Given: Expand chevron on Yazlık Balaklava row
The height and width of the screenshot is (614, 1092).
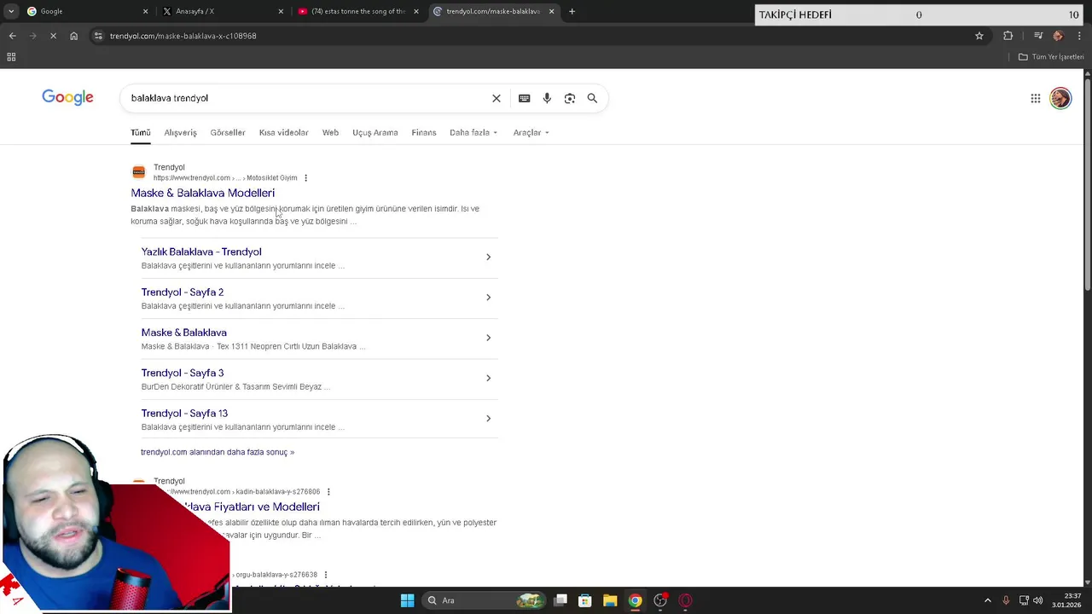Looking at the screenshot, I should [x=488, y=257].
